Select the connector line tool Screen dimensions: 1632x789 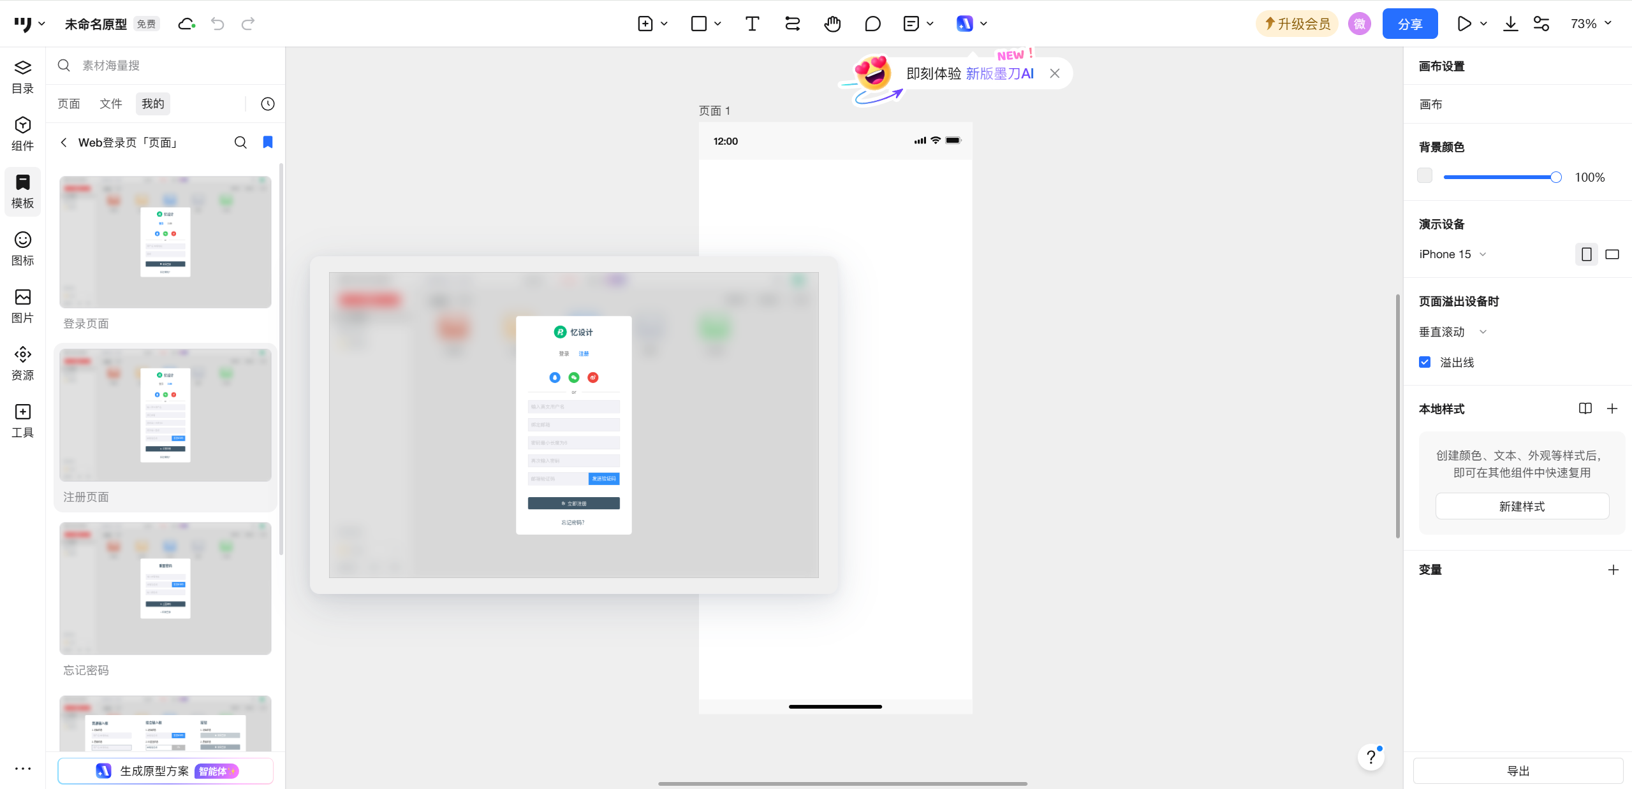[792, 24]
